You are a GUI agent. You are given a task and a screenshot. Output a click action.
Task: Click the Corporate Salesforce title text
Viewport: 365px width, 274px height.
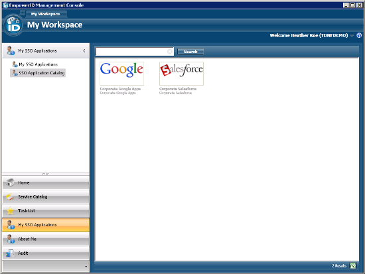178,89
